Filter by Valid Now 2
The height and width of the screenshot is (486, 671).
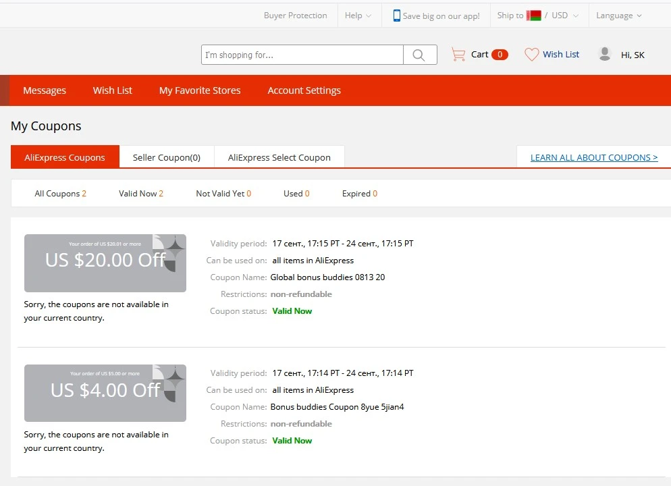point(141,193)
